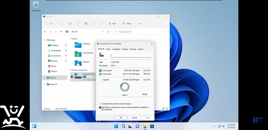Click the Apply button
268x130 pixels.
point(147,117)
